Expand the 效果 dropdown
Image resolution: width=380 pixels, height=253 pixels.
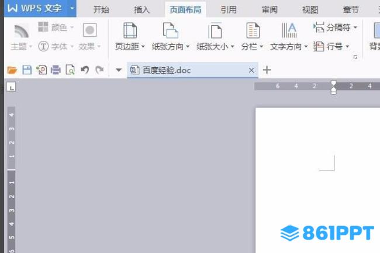click(x=99, y=47)
